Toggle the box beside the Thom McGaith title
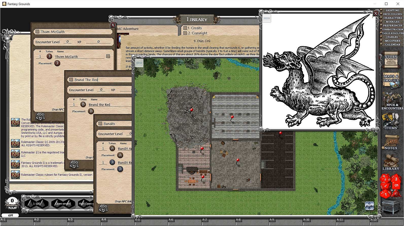 (x=37, y=31)
